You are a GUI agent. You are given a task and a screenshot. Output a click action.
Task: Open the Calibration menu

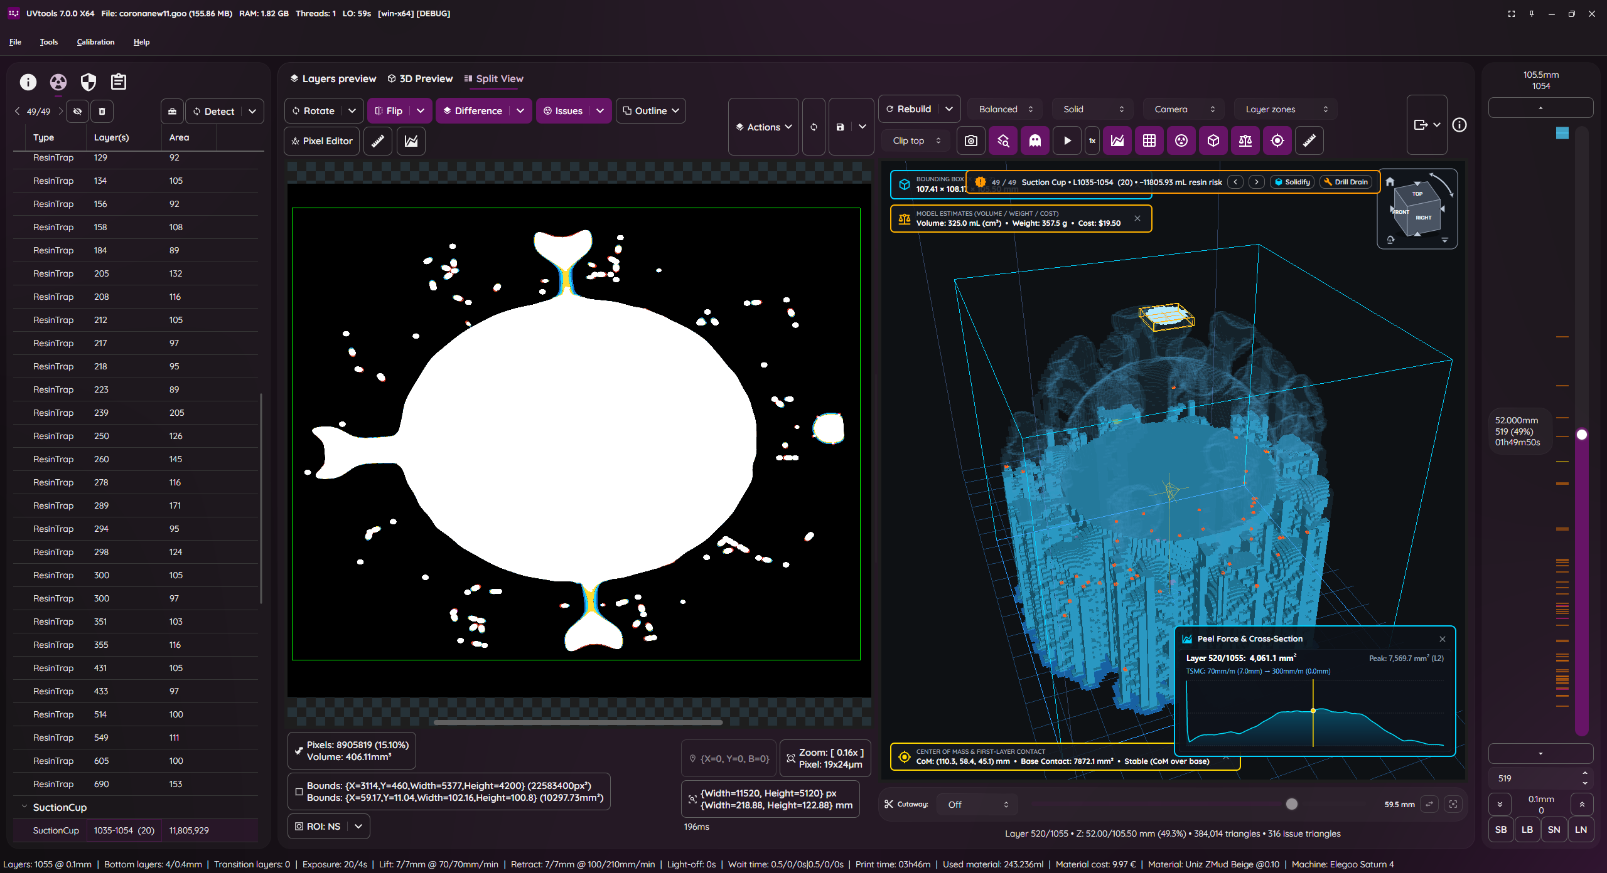[x=95, y=42]
